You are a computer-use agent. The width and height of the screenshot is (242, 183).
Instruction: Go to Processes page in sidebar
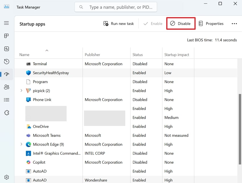point(6,36)
